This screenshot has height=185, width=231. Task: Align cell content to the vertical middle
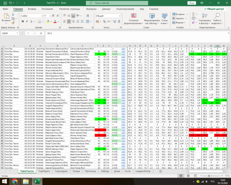[x=69, y=16]
